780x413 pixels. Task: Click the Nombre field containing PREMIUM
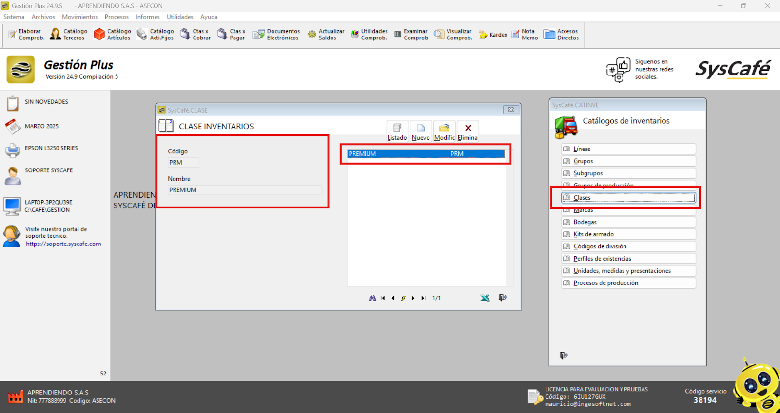[x=244, y=190]
